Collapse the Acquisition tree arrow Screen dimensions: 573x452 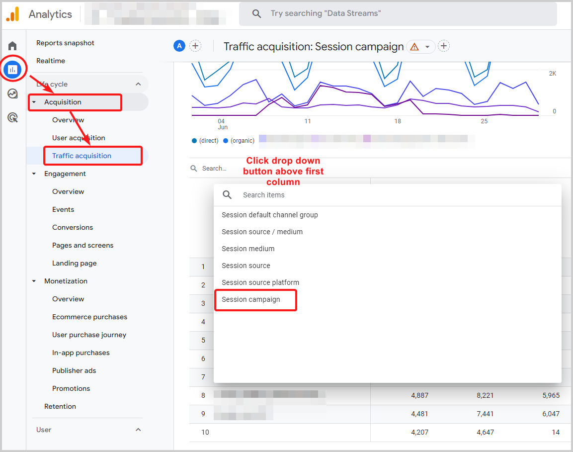34,102
